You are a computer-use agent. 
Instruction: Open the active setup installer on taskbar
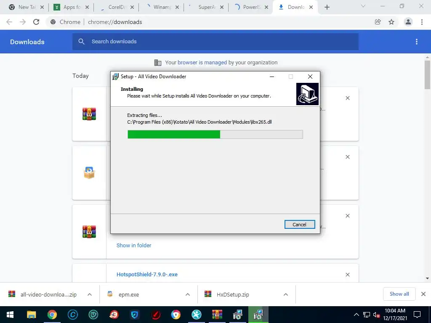tap(258, 315)
